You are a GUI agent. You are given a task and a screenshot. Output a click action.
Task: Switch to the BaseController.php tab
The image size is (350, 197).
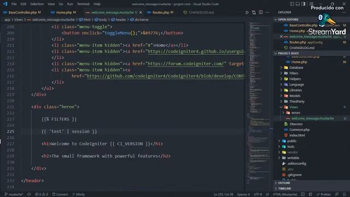click(x=22, y=13)
